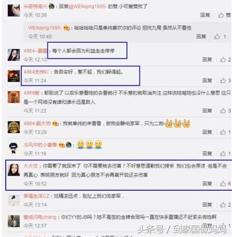Like the 13:29 comment with hand emojis
The height and width of the screenshot is (237, 232).
click(x=225, y=132)
